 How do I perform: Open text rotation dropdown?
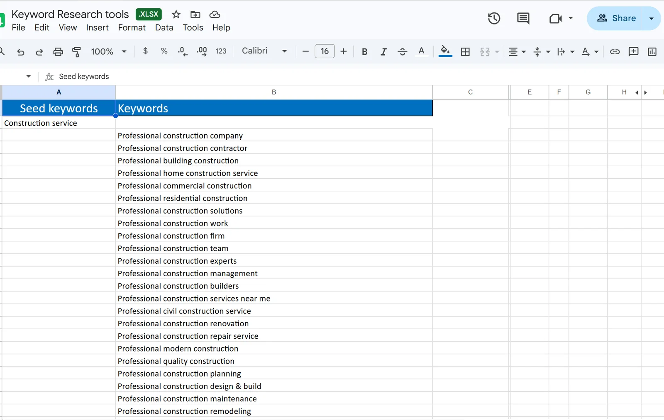click(590, 52)
